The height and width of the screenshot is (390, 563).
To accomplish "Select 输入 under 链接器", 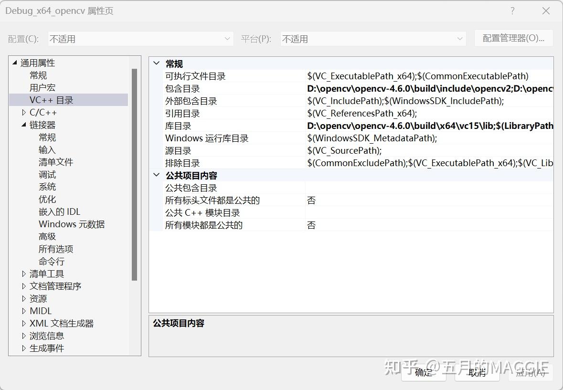I will tap(47, 149).
